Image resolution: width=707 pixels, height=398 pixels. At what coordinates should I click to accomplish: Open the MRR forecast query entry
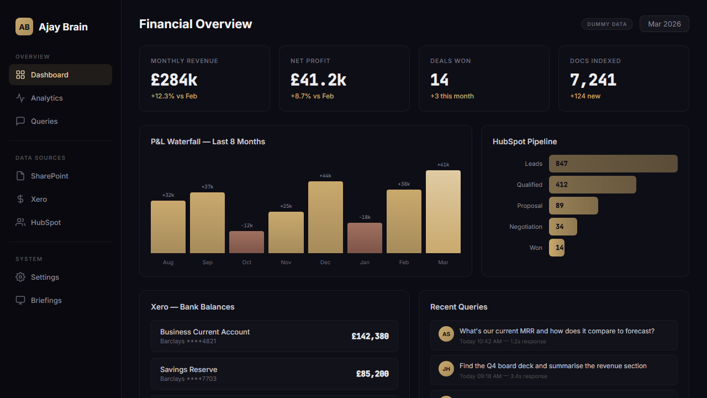553,335
